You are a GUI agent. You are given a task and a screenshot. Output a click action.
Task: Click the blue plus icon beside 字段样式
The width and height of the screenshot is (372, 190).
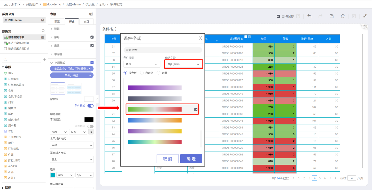coord(92,63)
